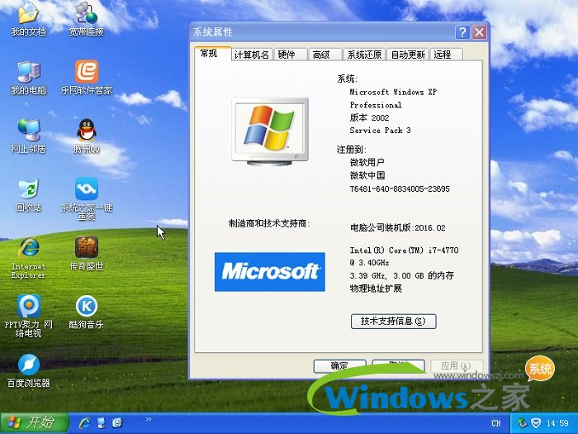The image size is (578, 434).
Task: Open PPTV聚力 网络电视 desktop icon
Action: 28,307
